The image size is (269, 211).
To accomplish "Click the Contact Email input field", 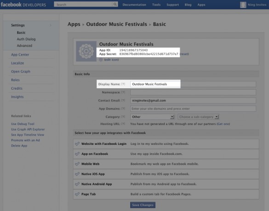I will (193, 101).
